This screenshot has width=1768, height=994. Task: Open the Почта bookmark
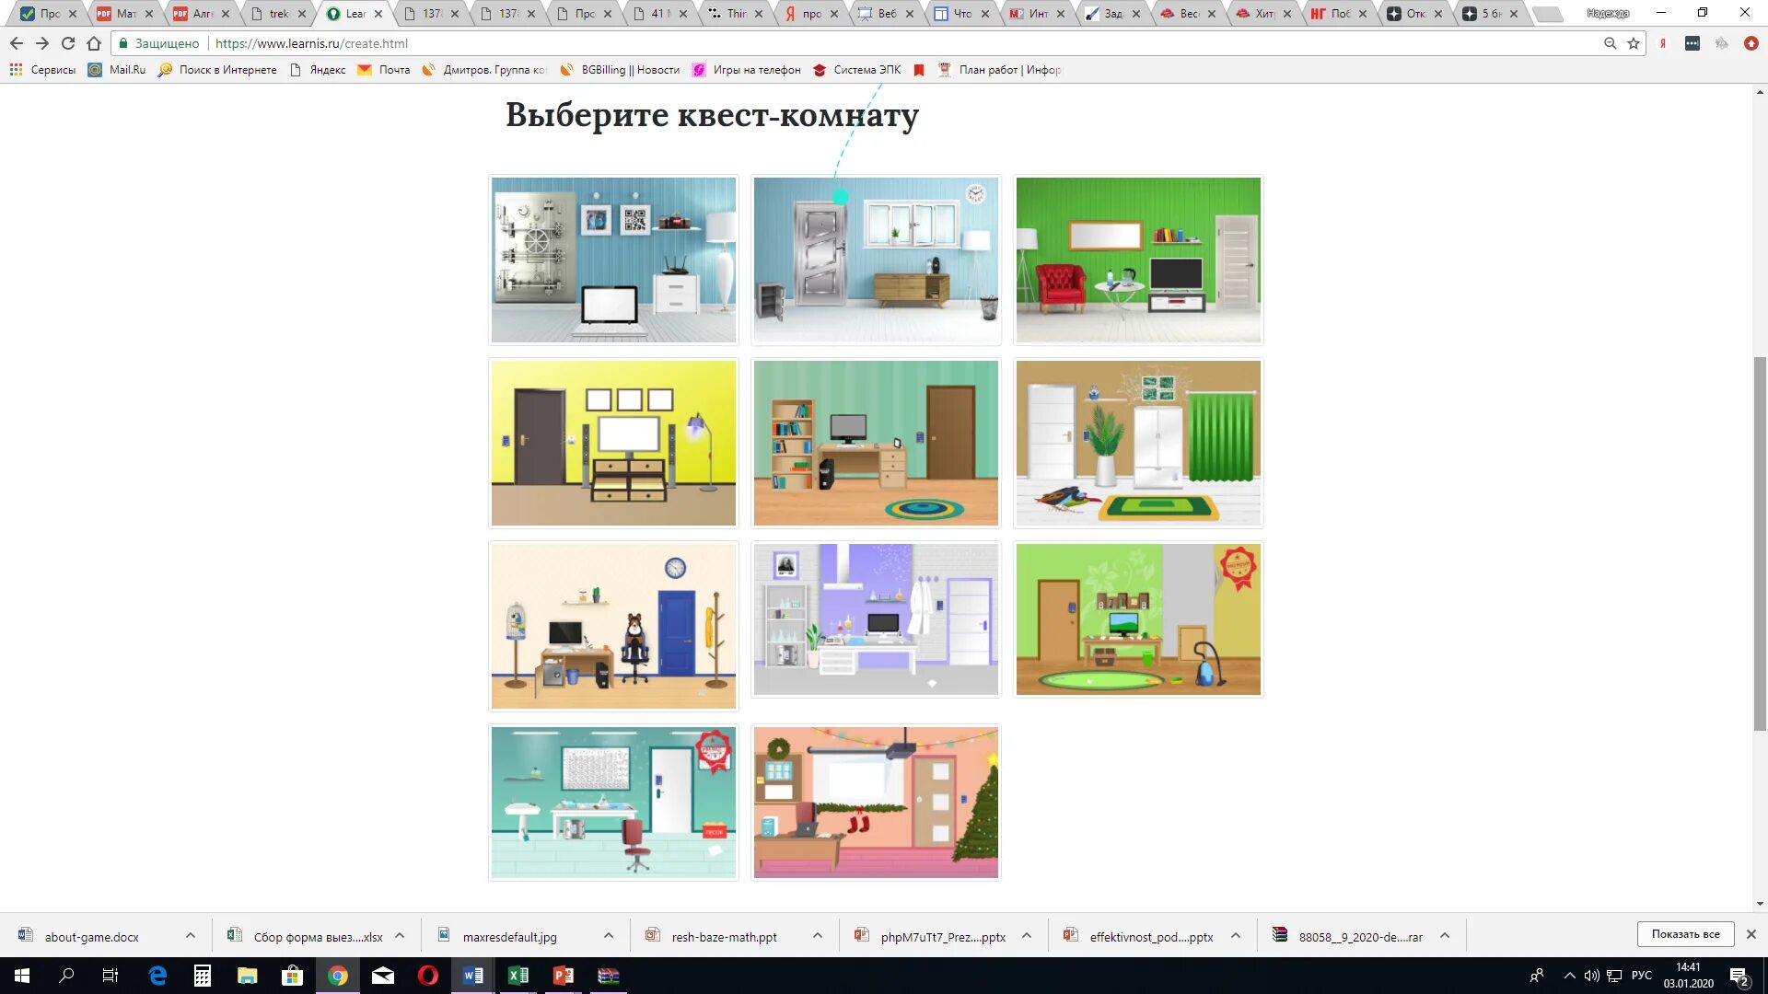[384, 70]
